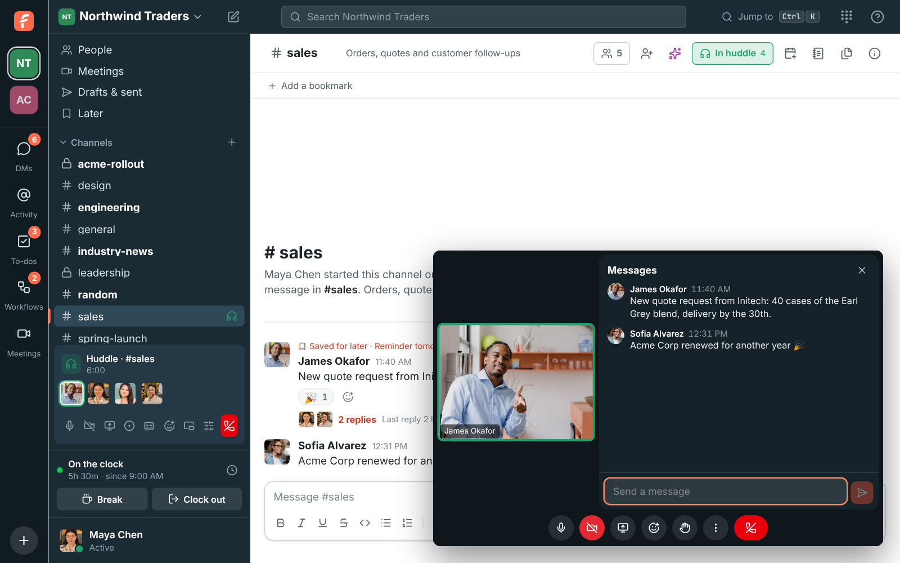Add a new channel with plus icon

pyautogui.click(x=232, y=142)
